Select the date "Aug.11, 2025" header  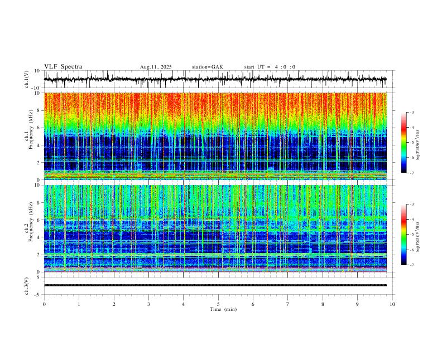[x=156, y=67]
